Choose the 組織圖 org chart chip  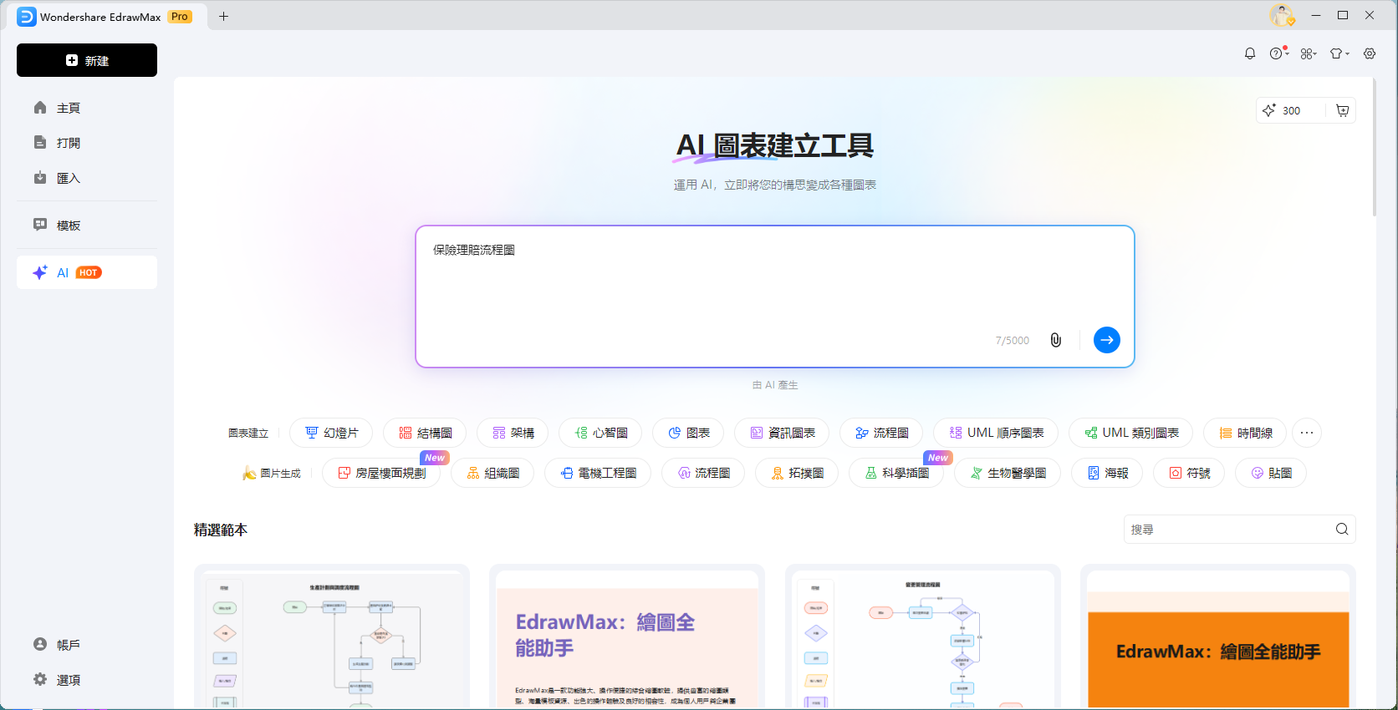coord(492,473)
